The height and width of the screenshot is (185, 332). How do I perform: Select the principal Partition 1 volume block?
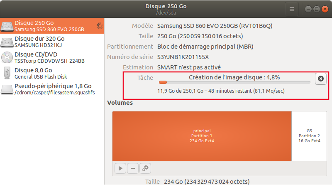pos(202,136)
